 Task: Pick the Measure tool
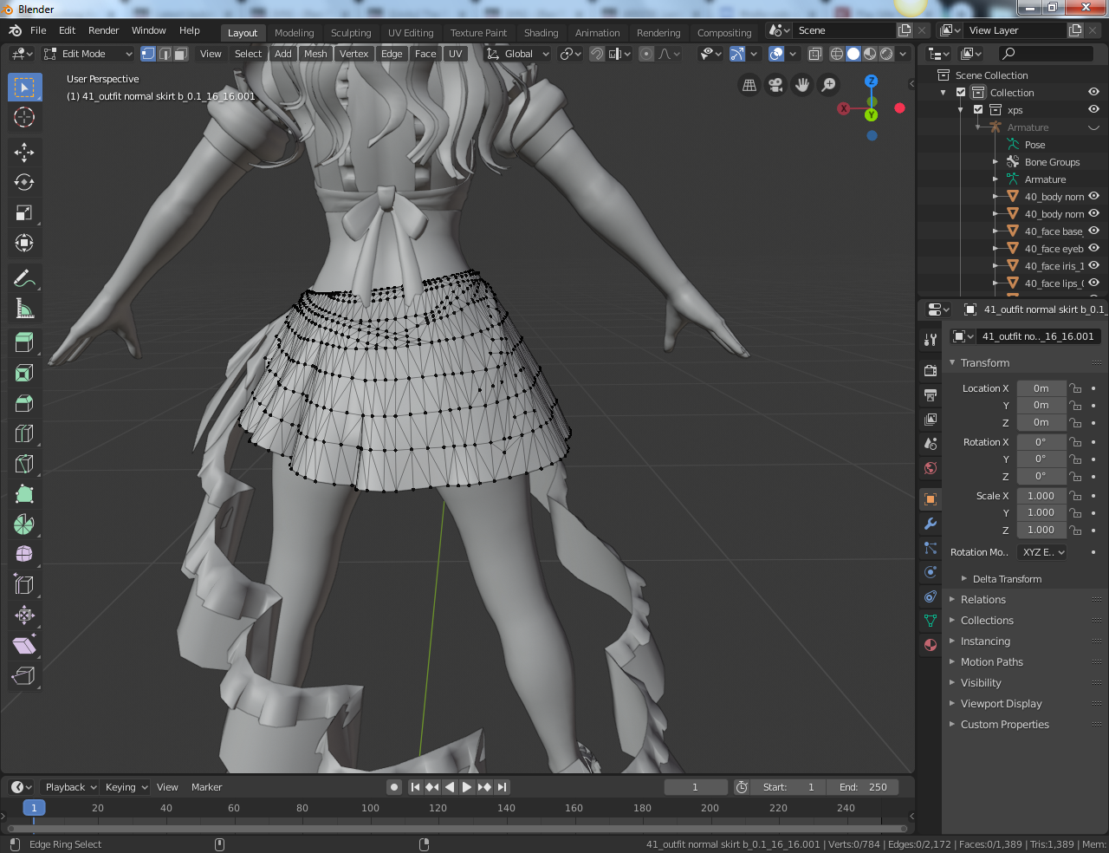[24, 309]
